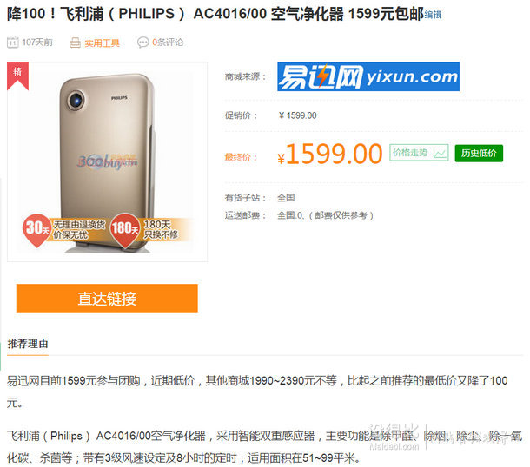Image resolution: width=530 pixels, height=467 pixels.
Task: Click the 107天前 post date text
Action: (37, 43)
